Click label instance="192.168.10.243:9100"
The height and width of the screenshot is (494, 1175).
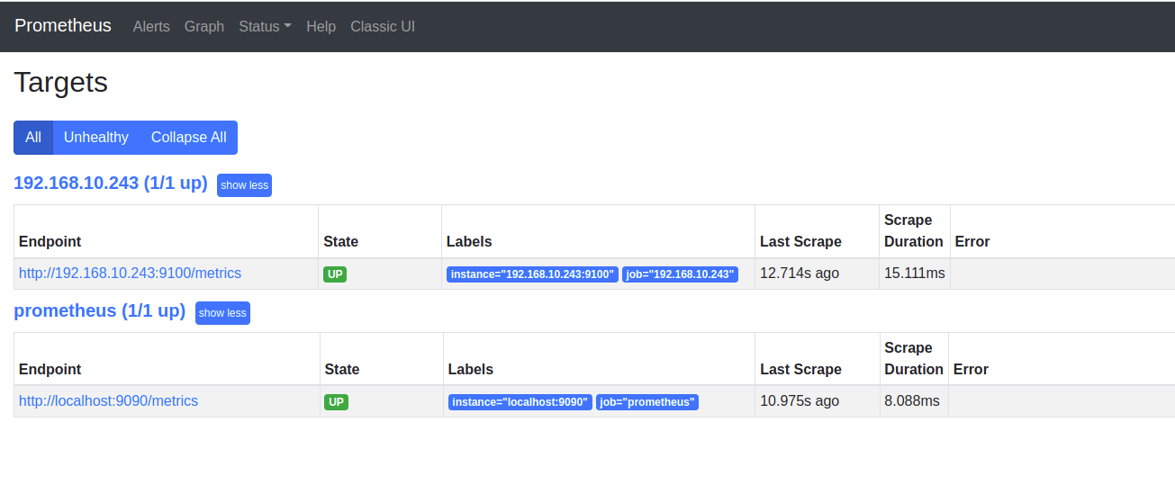pos(532,274)
